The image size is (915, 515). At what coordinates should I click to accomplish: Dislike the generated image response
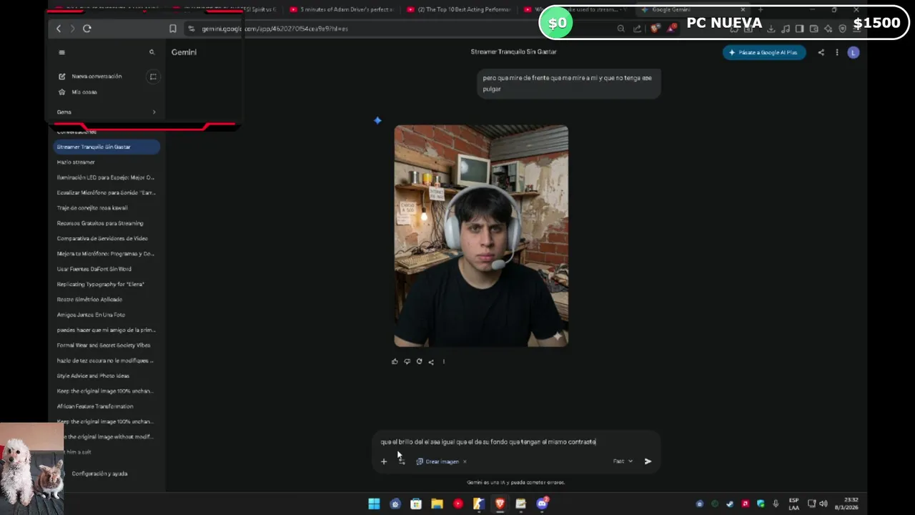(x=407, y=361)
